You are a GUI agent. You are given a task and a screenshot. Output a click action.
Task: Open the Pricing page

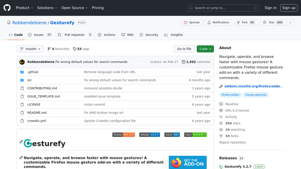click(x=98, y=8)
